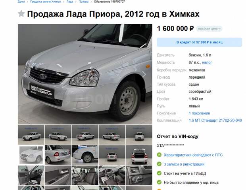Open the 'налог' tax link

click(207, 62)
